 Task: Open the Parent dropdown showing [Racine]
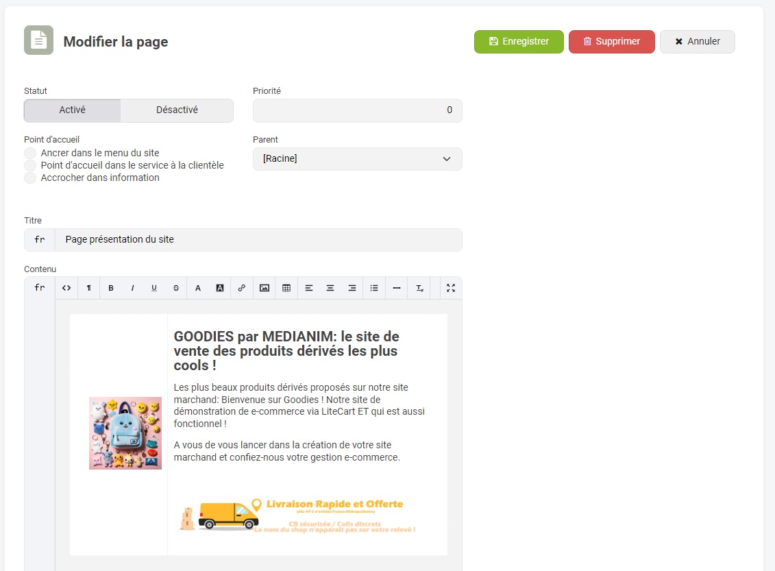pyautogui.click(x=358, y=159)
